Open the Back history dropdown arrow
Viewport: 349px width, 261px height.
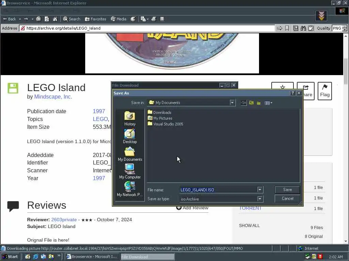[20, 19]
